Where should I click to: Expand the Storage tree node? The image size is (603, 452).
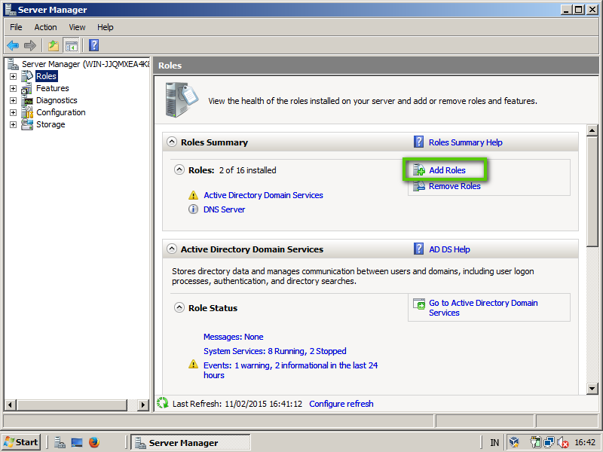coord(13,124)
